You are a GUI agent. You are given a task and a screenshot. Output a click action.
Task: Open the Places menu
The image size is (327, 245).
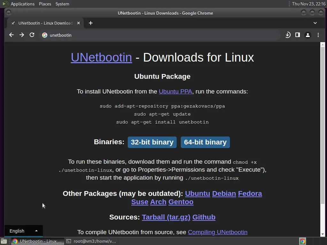click(x=45, y=4)
